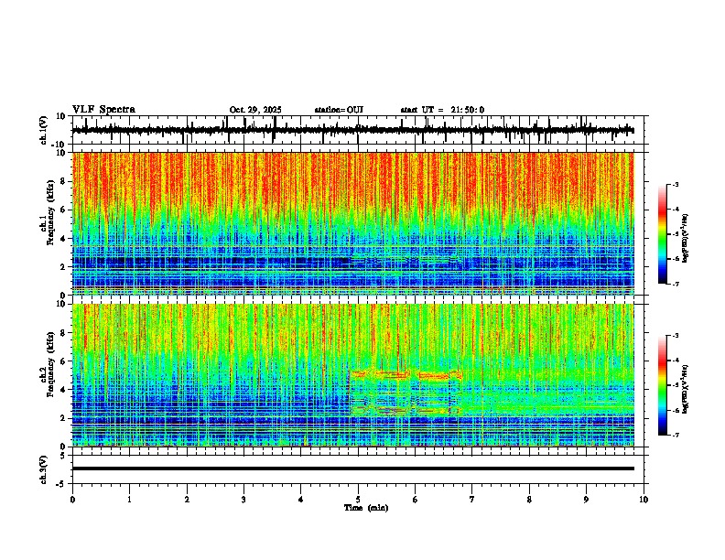
Task: Click the 5 kHz emission band in ch.2
Action: click(406, 374)
